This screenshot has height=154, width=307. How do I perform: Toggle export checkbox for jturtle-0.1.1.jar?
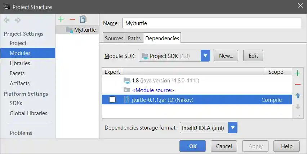tap(112, 100)
